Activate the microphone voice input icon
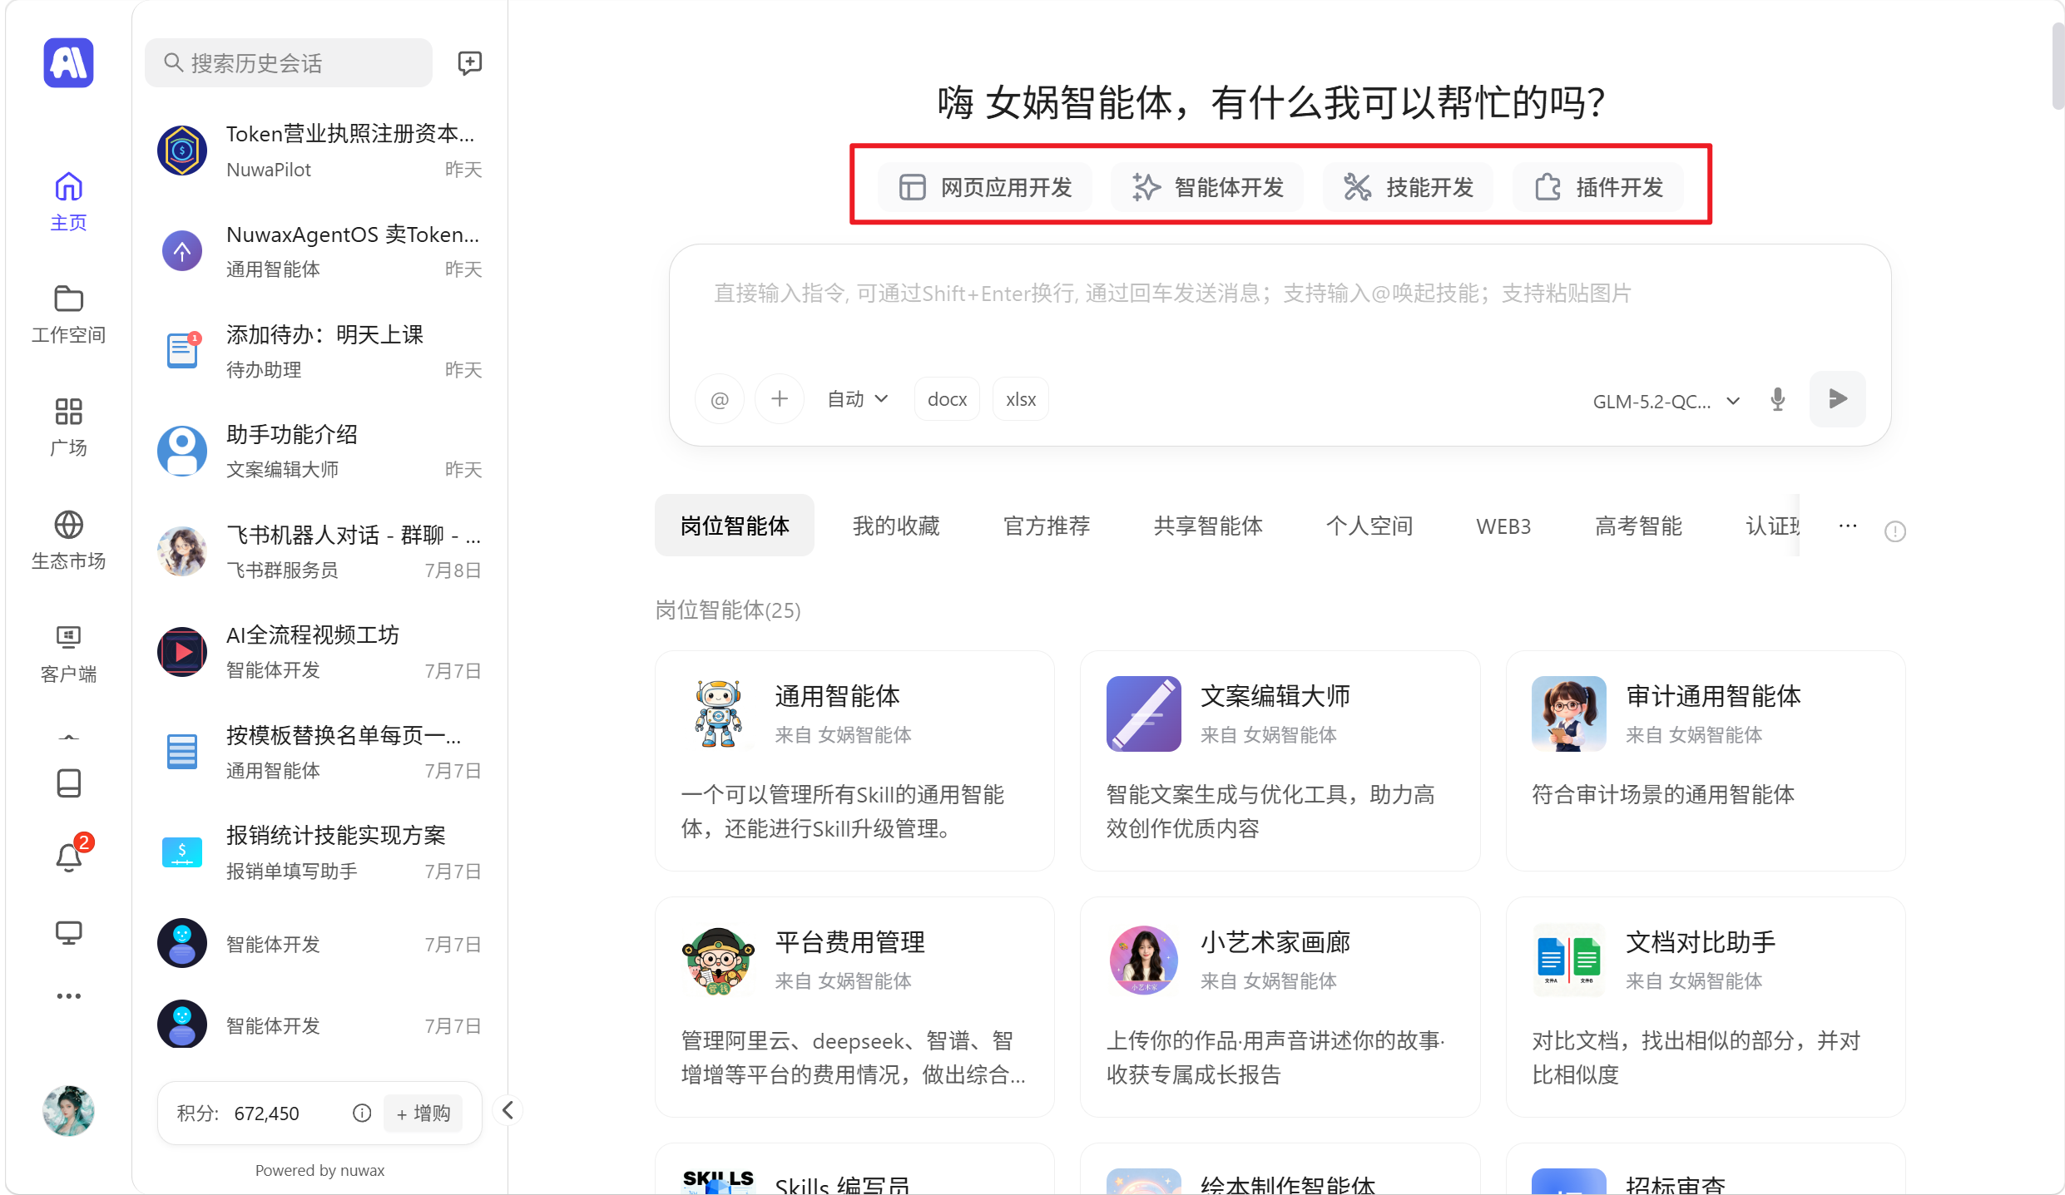 point(1778,399)
